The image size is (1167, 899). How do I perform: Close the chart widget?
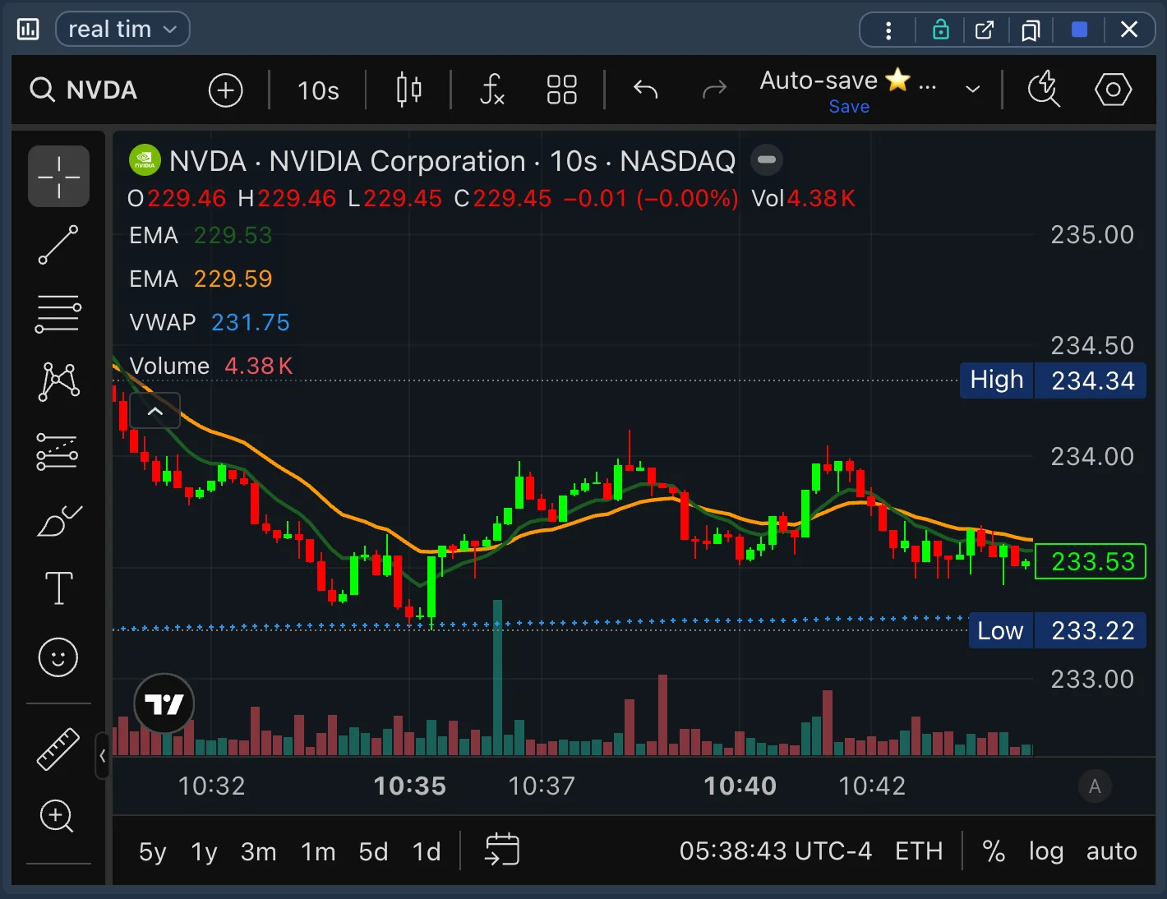(1129, 30)
